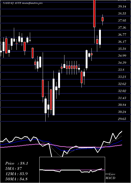Click the 33.8 price axis label
This screenshot has height=183, width=131.
tap(121, 70)
